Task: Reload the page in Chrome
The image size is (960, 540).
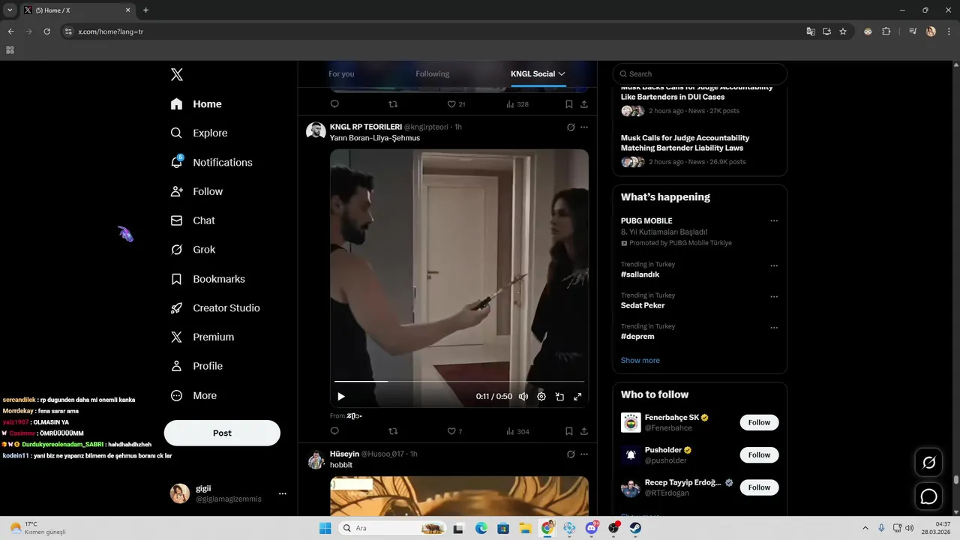Action: [x=46, y=31]
